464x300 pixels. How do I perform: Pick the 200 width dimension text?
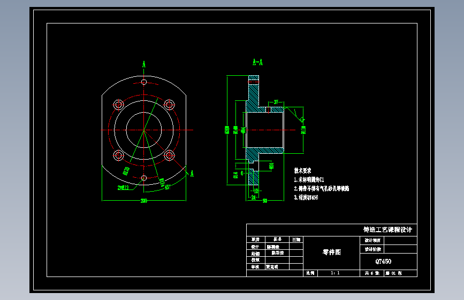point(144,201)
